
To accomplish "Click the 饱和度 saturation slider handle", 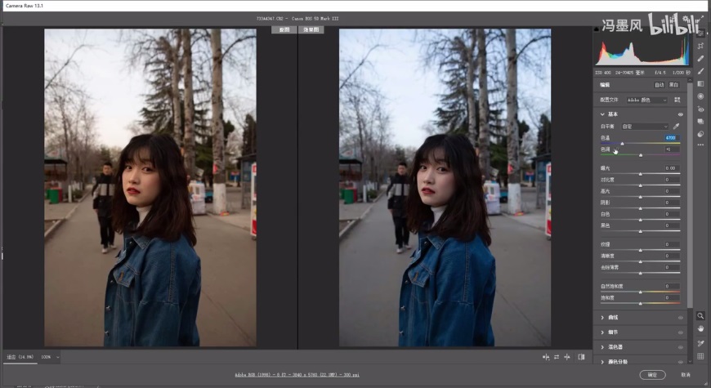I will pyautogui.click(x=640, y=303).
